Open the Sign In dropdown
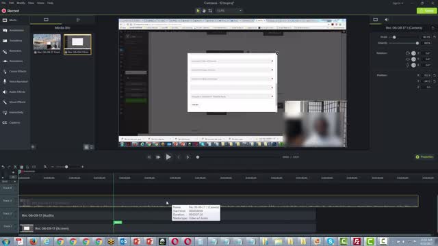The image size is (438, 246). [398, 3]
